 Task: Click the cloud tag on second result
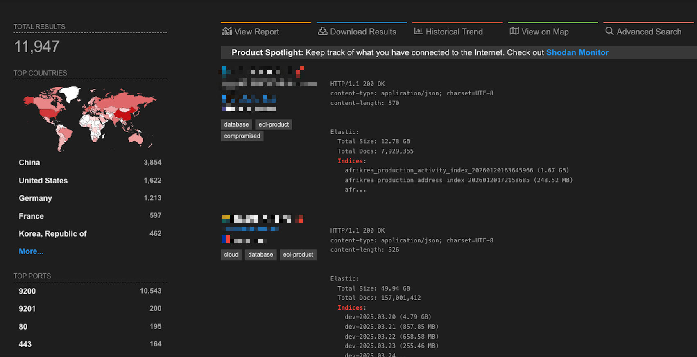click(231, 255)
